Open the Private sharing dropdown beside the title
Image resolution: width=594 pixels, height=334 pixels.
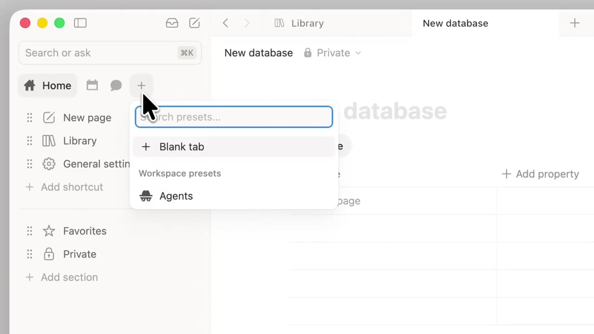332,53
